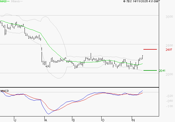Image resolution: width=175 pixels, height=122 pixels.
Task: Click the -100 MACD axis label
Action: pos(169,106)
